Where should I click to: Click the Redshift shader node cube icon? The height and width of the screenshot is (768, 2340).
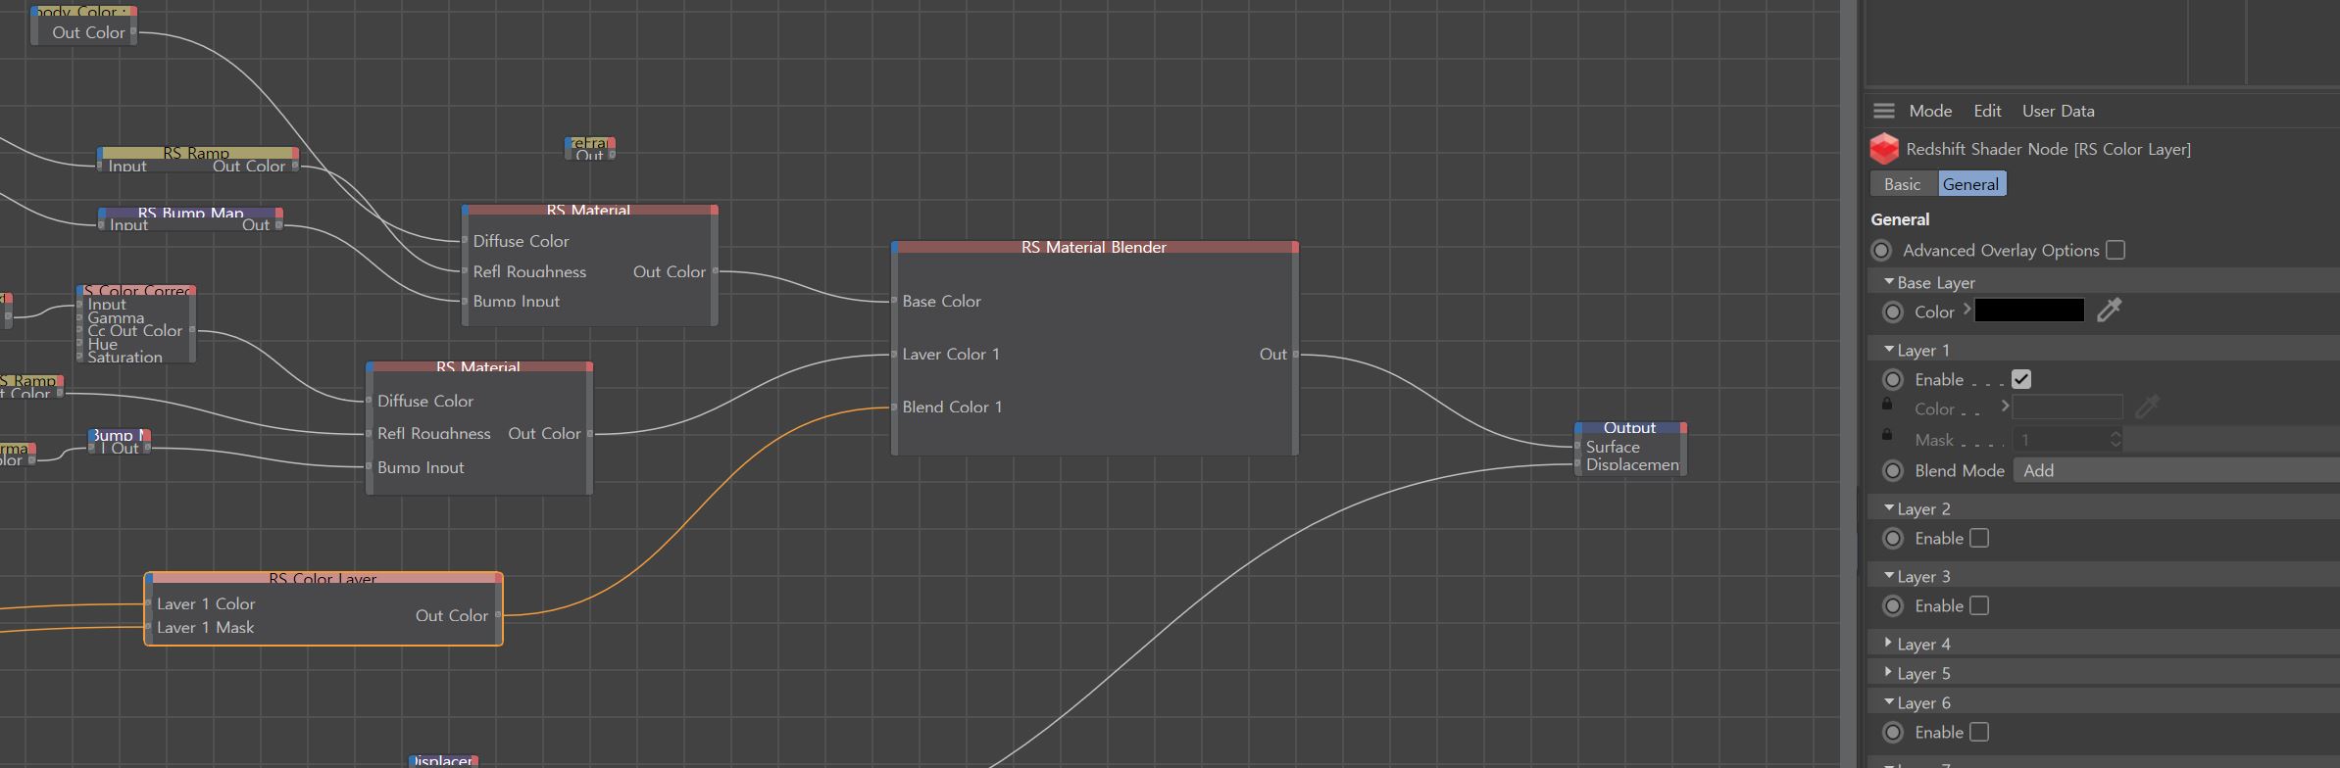pos(1884,149)
